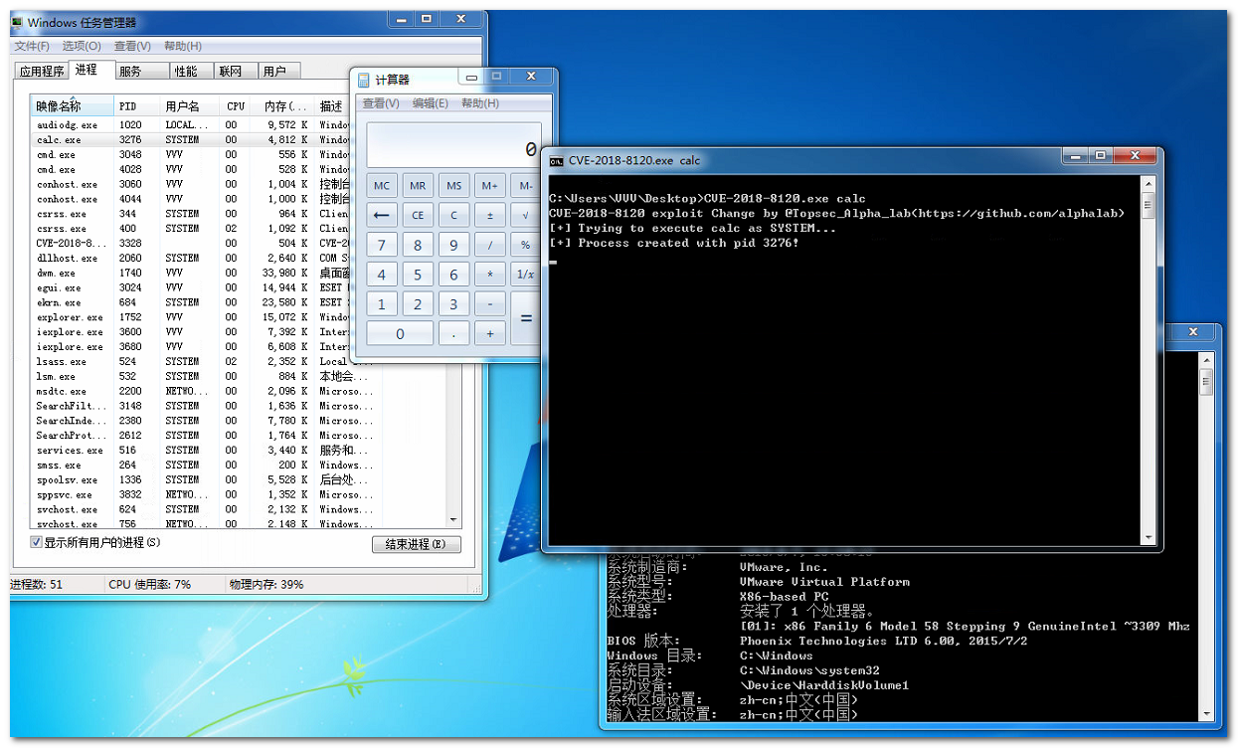Open the 选项(O) menu in Task Manager
1238x748 pixels.
[x=82, y=46]
